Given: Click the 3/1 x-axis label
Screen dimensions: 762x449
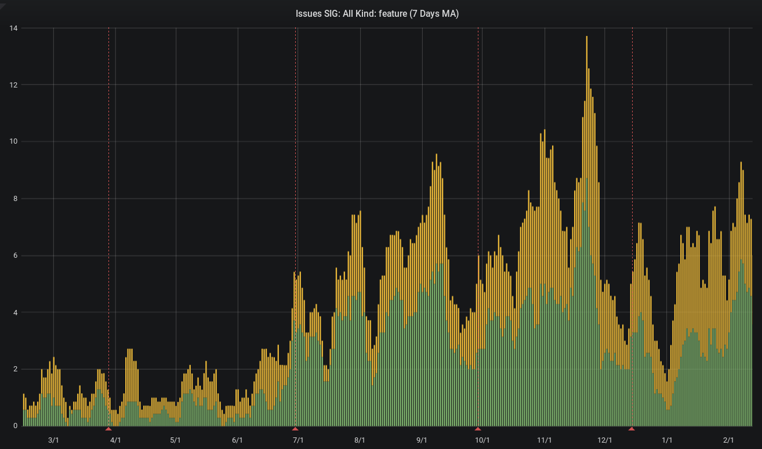Looking at the screenshot, I should 53,440.
